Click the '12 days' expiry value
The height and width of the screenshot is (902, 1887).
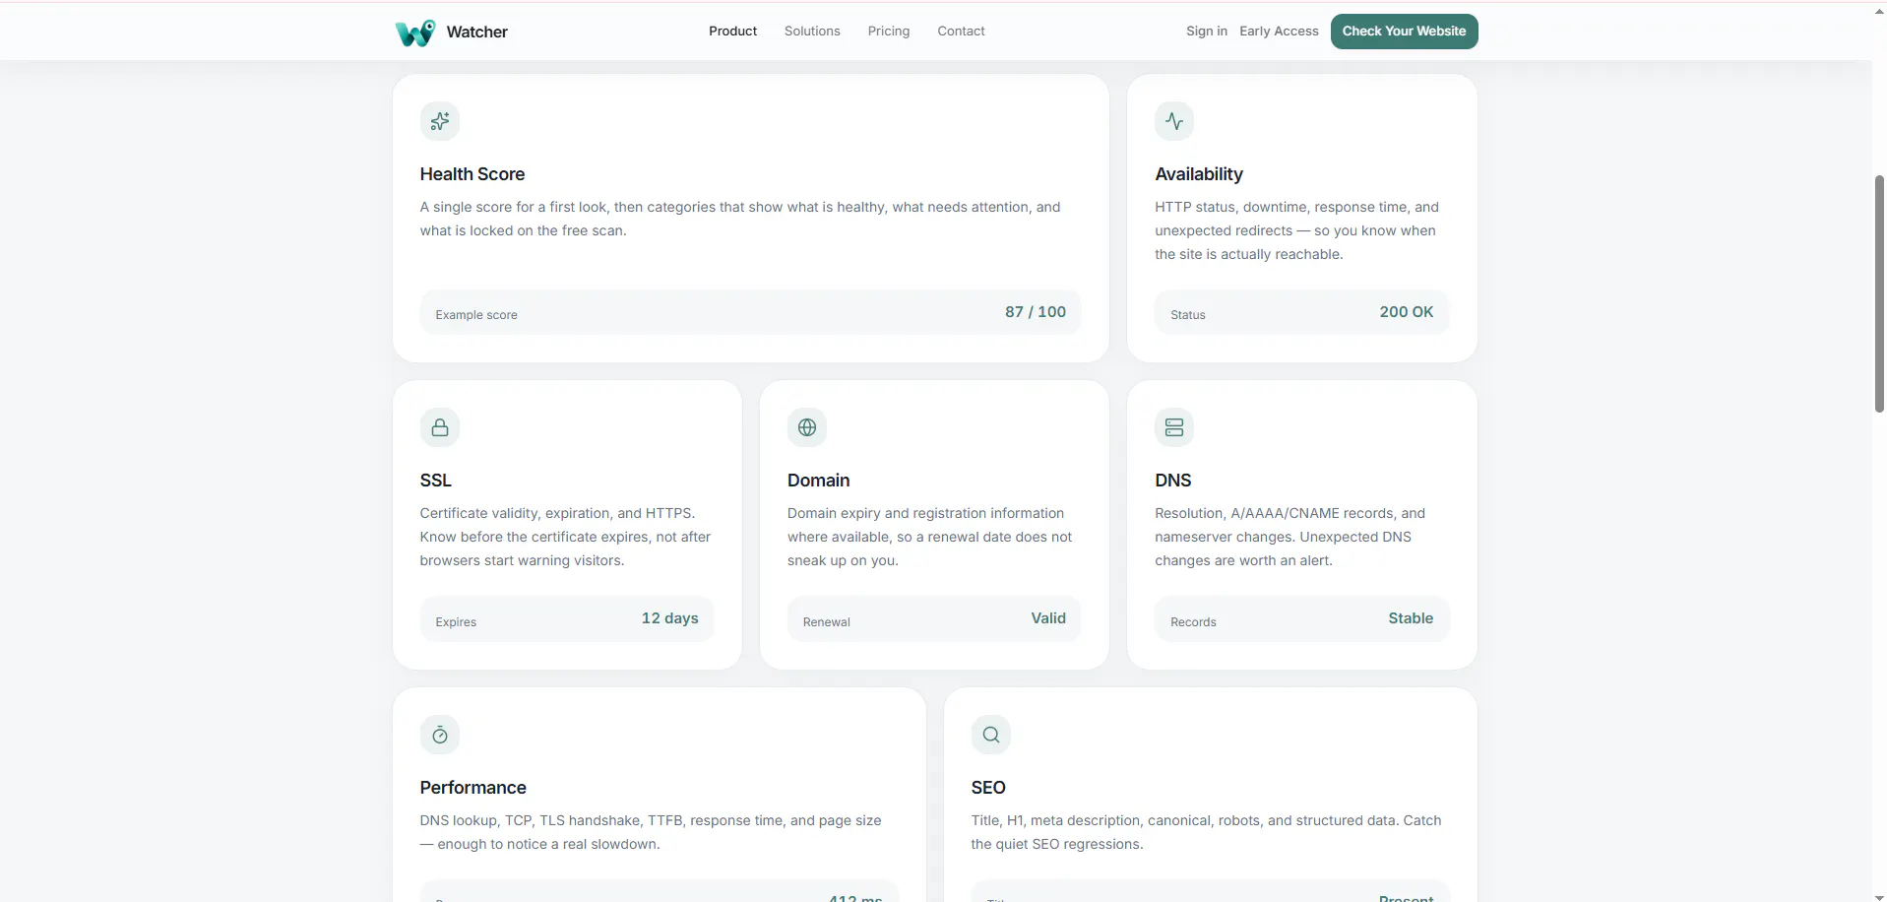pos(670,618)
